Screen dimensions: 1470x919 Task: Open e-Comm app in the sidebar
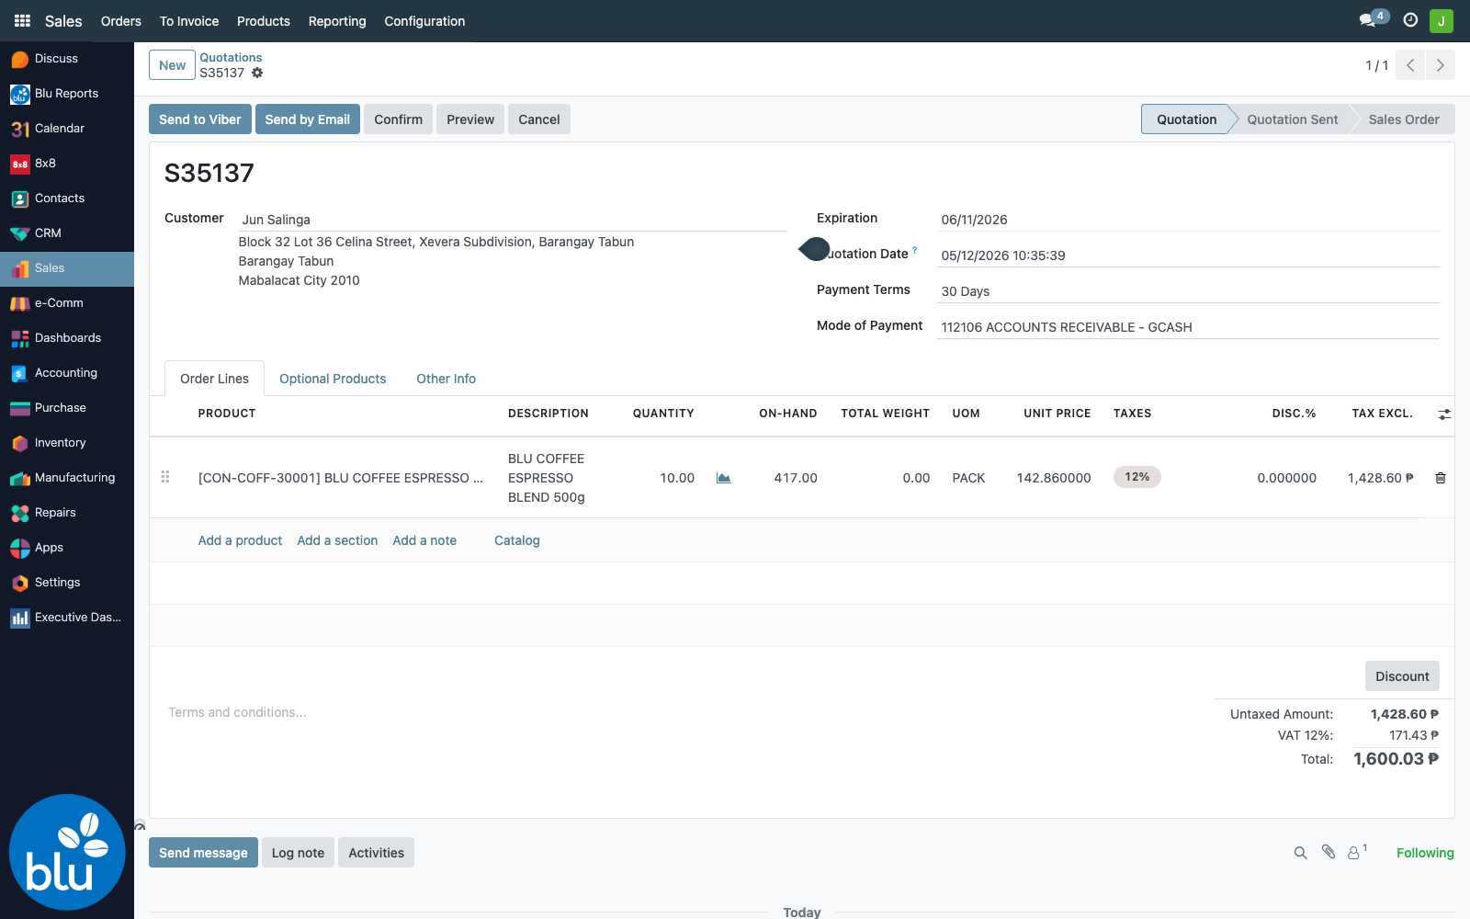click(67, 303)
